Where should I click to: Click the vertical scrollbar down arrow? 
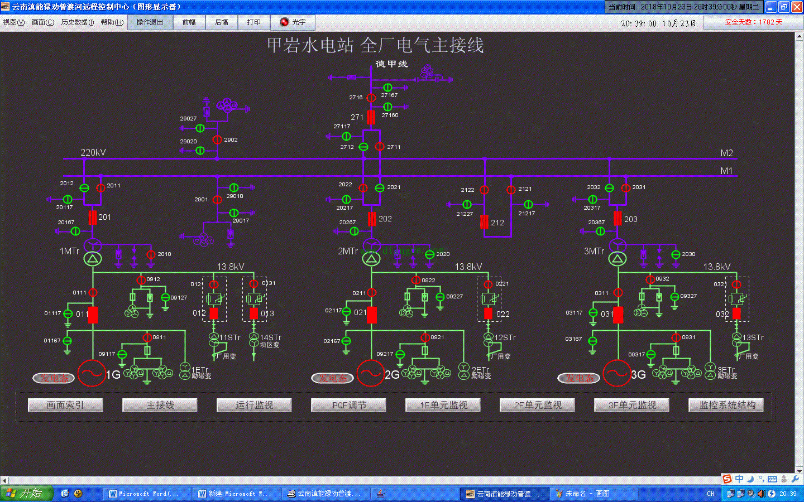pos(799,471)
